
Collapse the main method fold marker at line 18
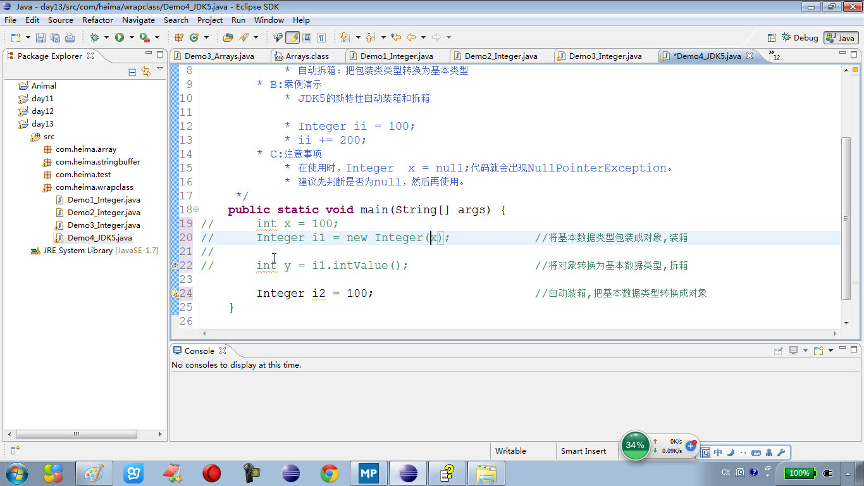195,209
